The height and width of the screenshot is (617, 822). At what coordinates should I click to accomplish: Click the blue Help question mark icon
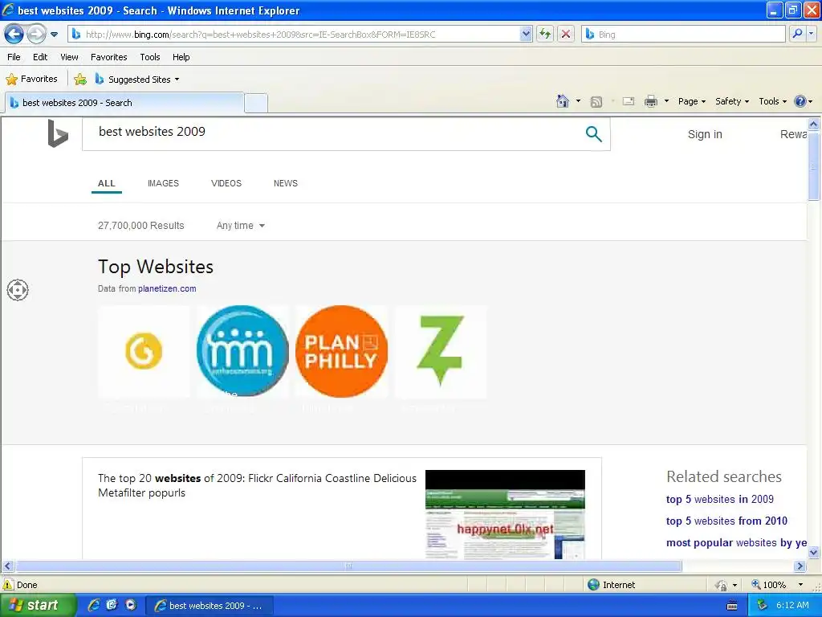(x=800, y=101)
